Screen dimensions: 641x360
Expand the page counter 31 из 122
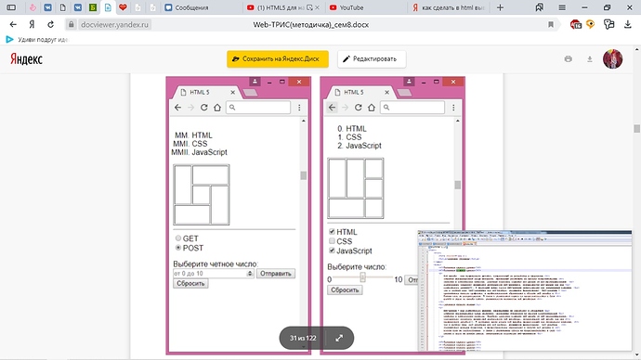click(303, 338)
